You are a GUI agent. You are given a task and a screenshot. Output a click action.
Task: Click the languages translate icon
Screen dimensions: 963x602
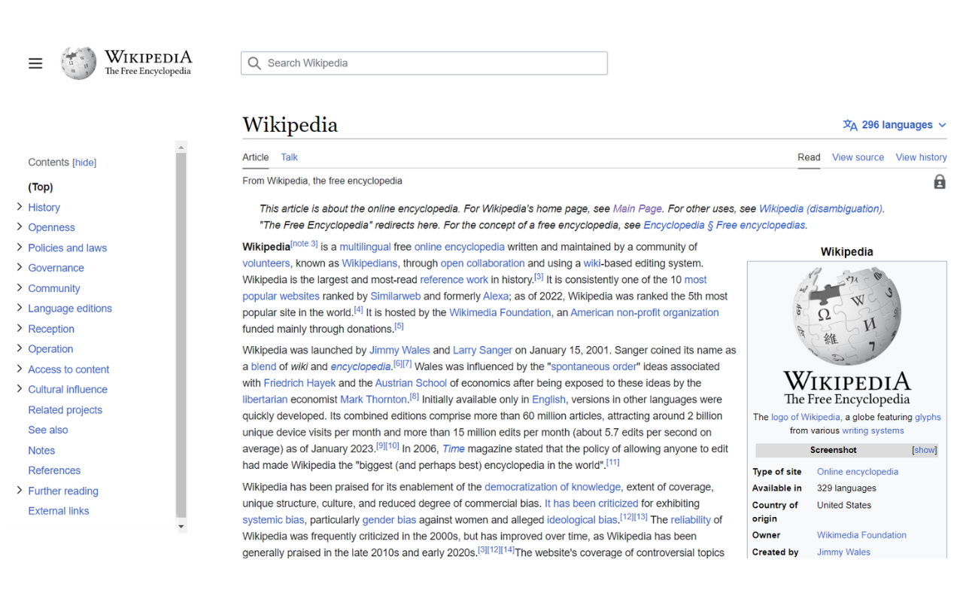(850, 125)
